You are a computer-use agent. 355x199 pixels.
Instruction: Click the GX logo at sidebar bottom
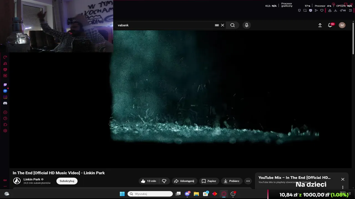click(5, 180)
